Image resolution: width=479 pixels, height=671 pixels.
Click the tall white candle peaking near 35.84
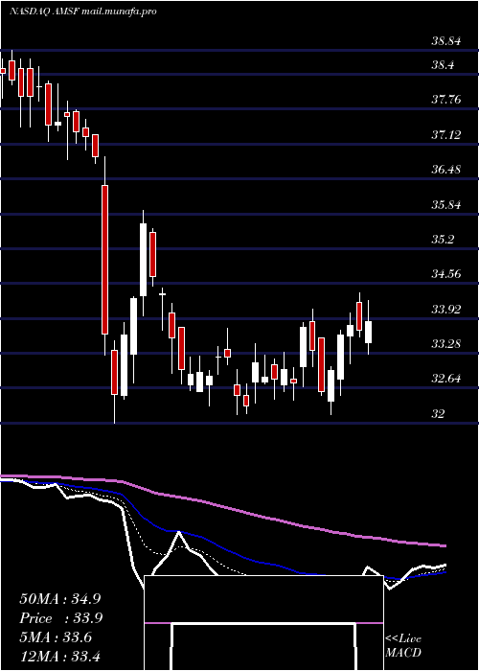click(x=144, y=260)
